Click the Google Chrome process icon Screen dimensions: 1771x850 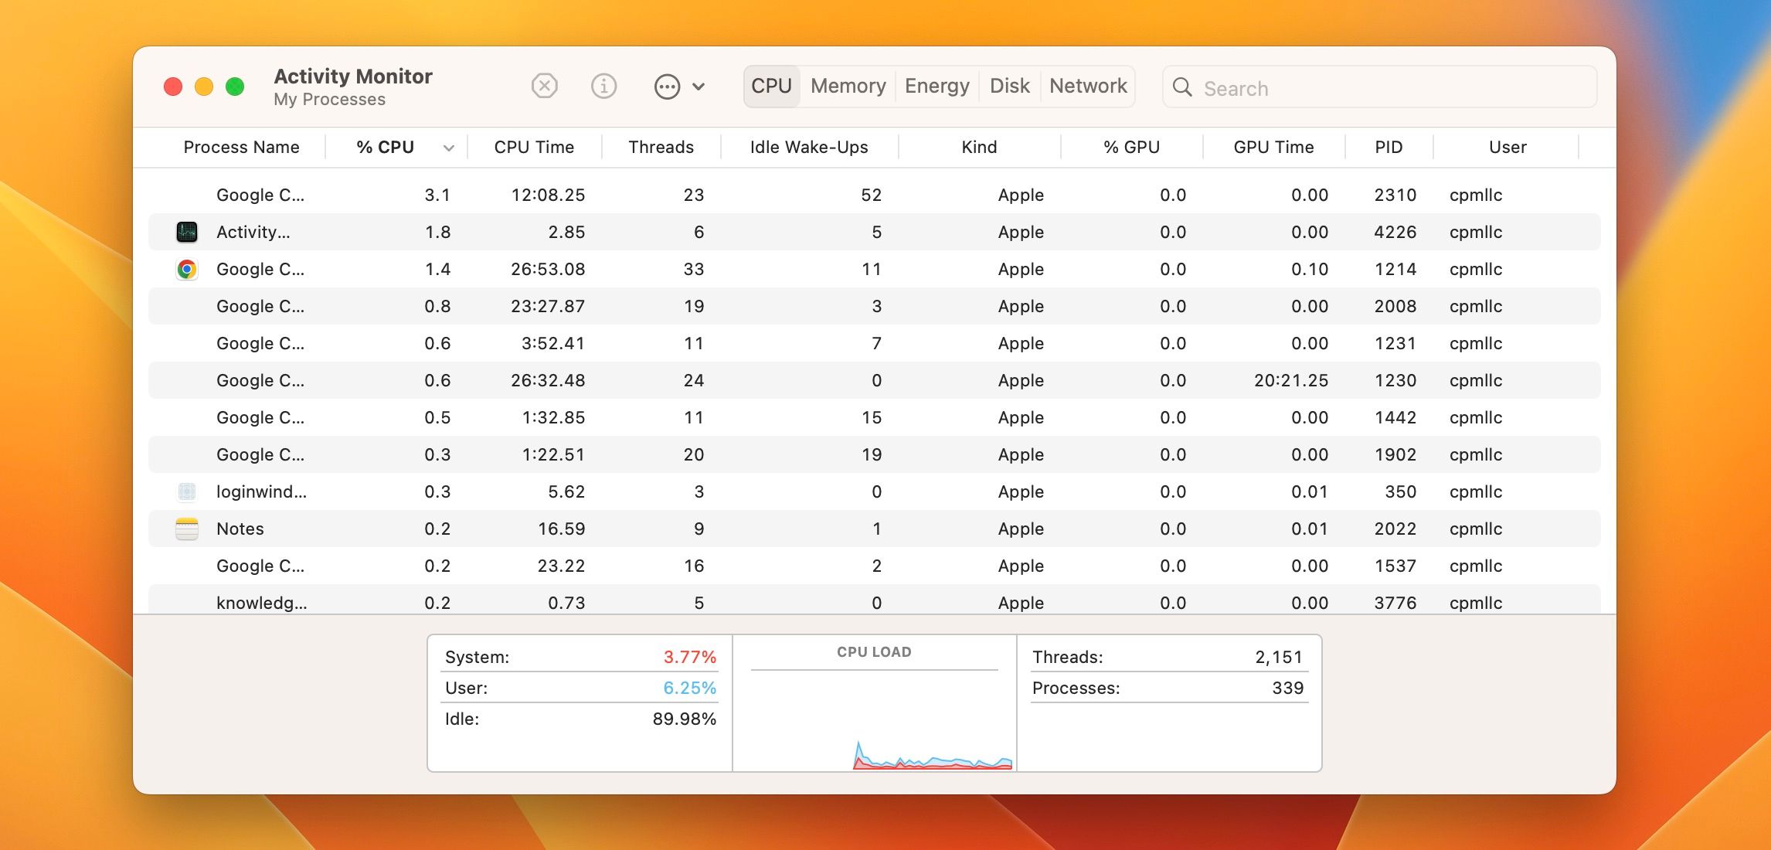[x=187, y=269]
